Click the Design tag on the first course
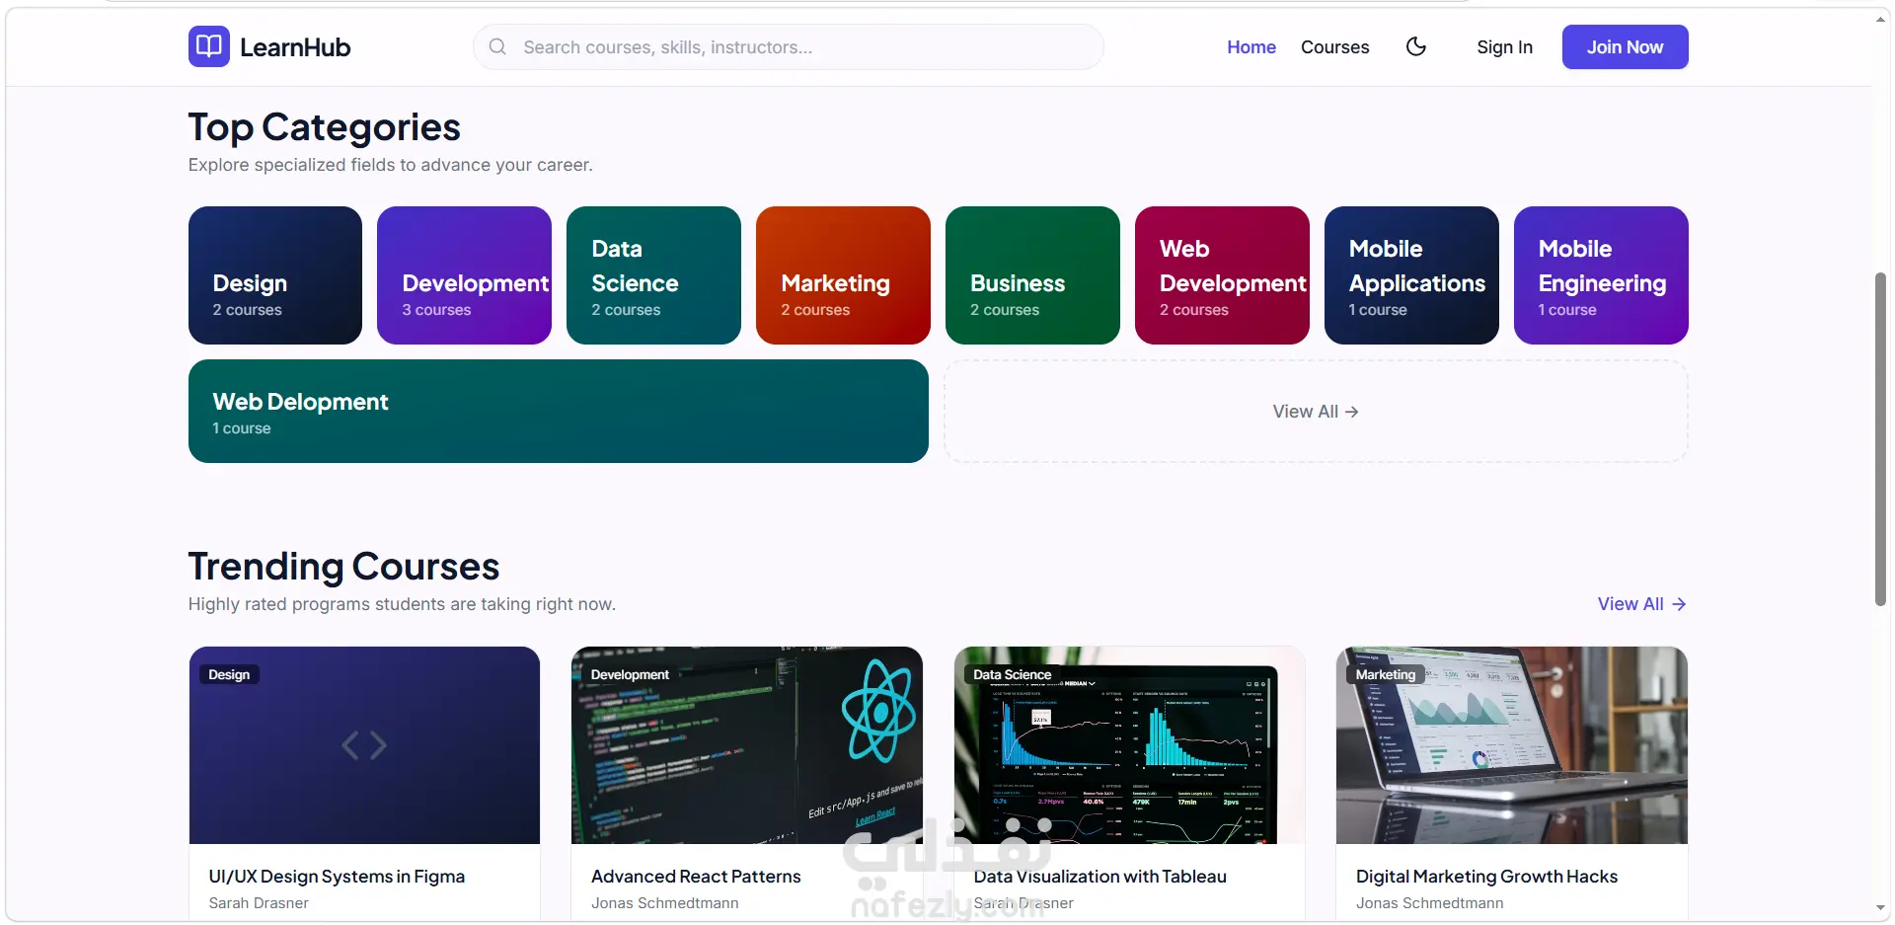 (229, 674)
